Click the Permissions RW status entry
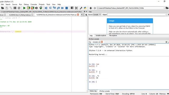Image resolution: width=169 pixels, height=95 pixels. tap(96, 94)
